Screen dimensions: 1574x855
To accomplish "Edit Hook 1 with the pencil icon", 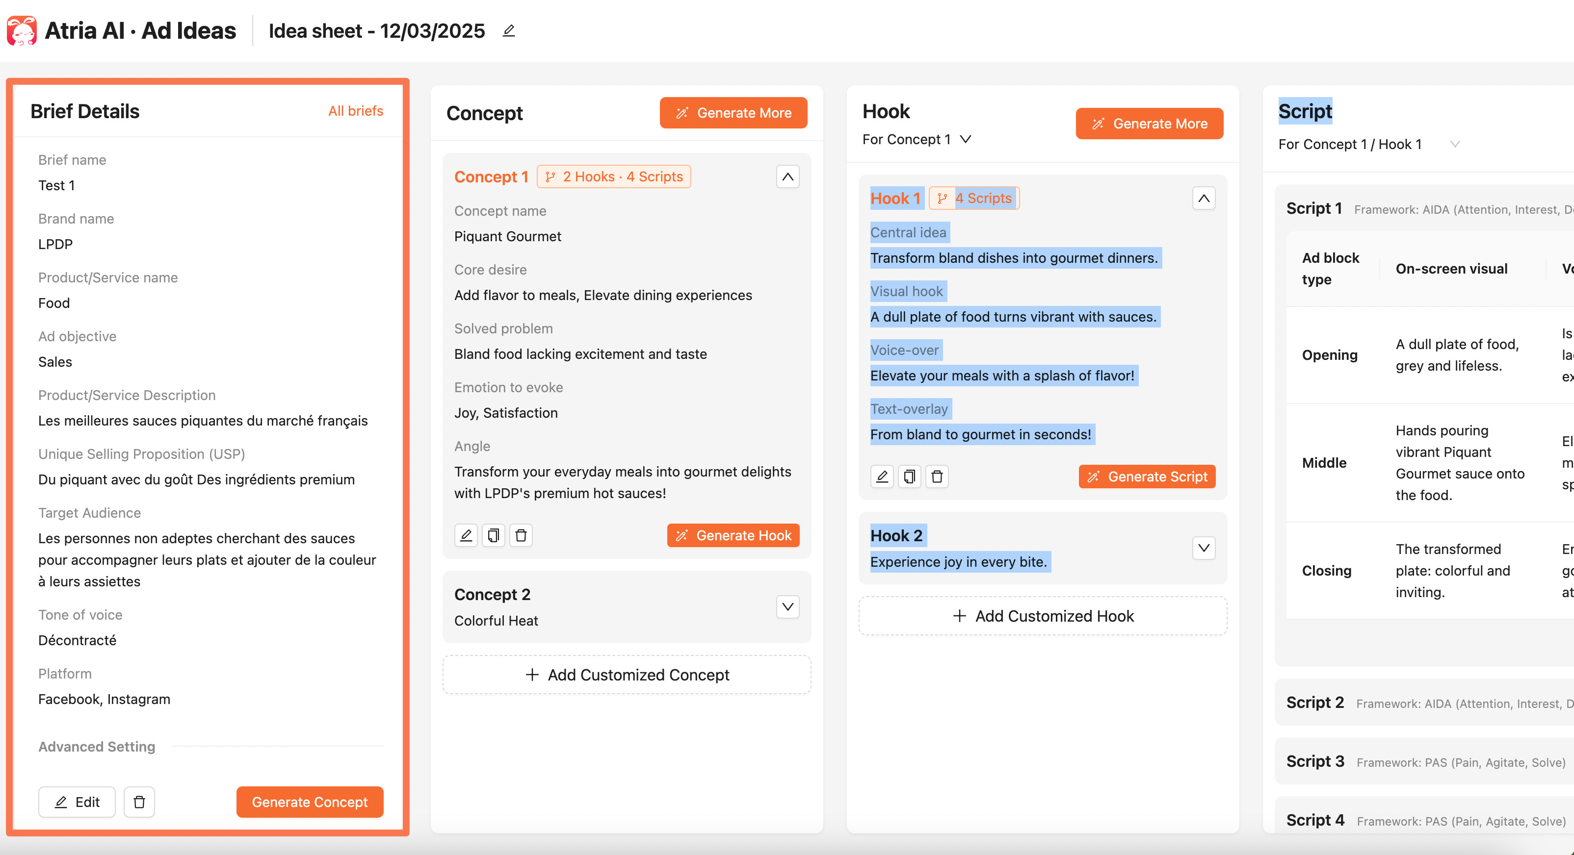I will pyautogui.click(x=882, y=477).
